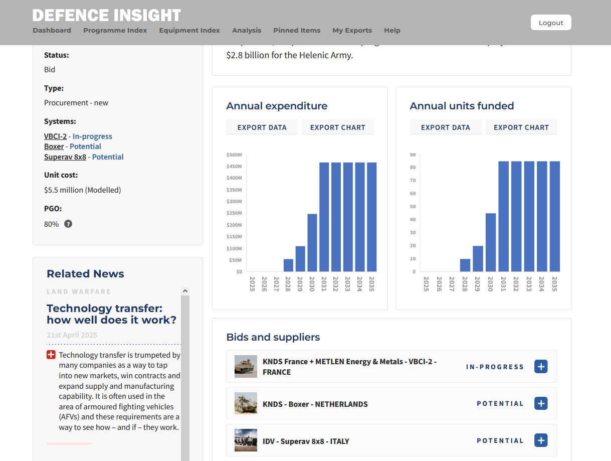The image size is (611, 461).
Task: Click the 2035 bar in Annual units funded chart
Action: 555,217
